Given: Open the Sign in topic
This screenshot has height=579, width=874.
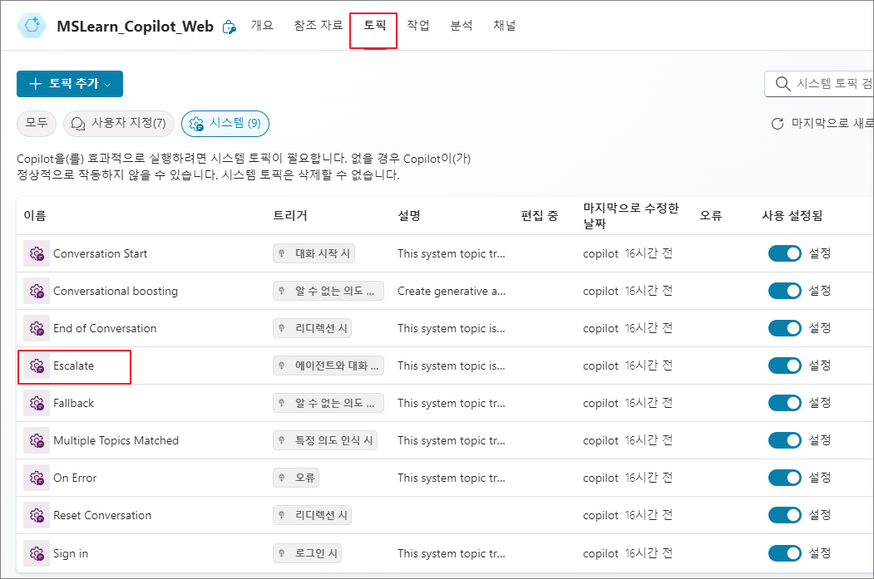Looking at the screenshot, I should tap(71, 553).
